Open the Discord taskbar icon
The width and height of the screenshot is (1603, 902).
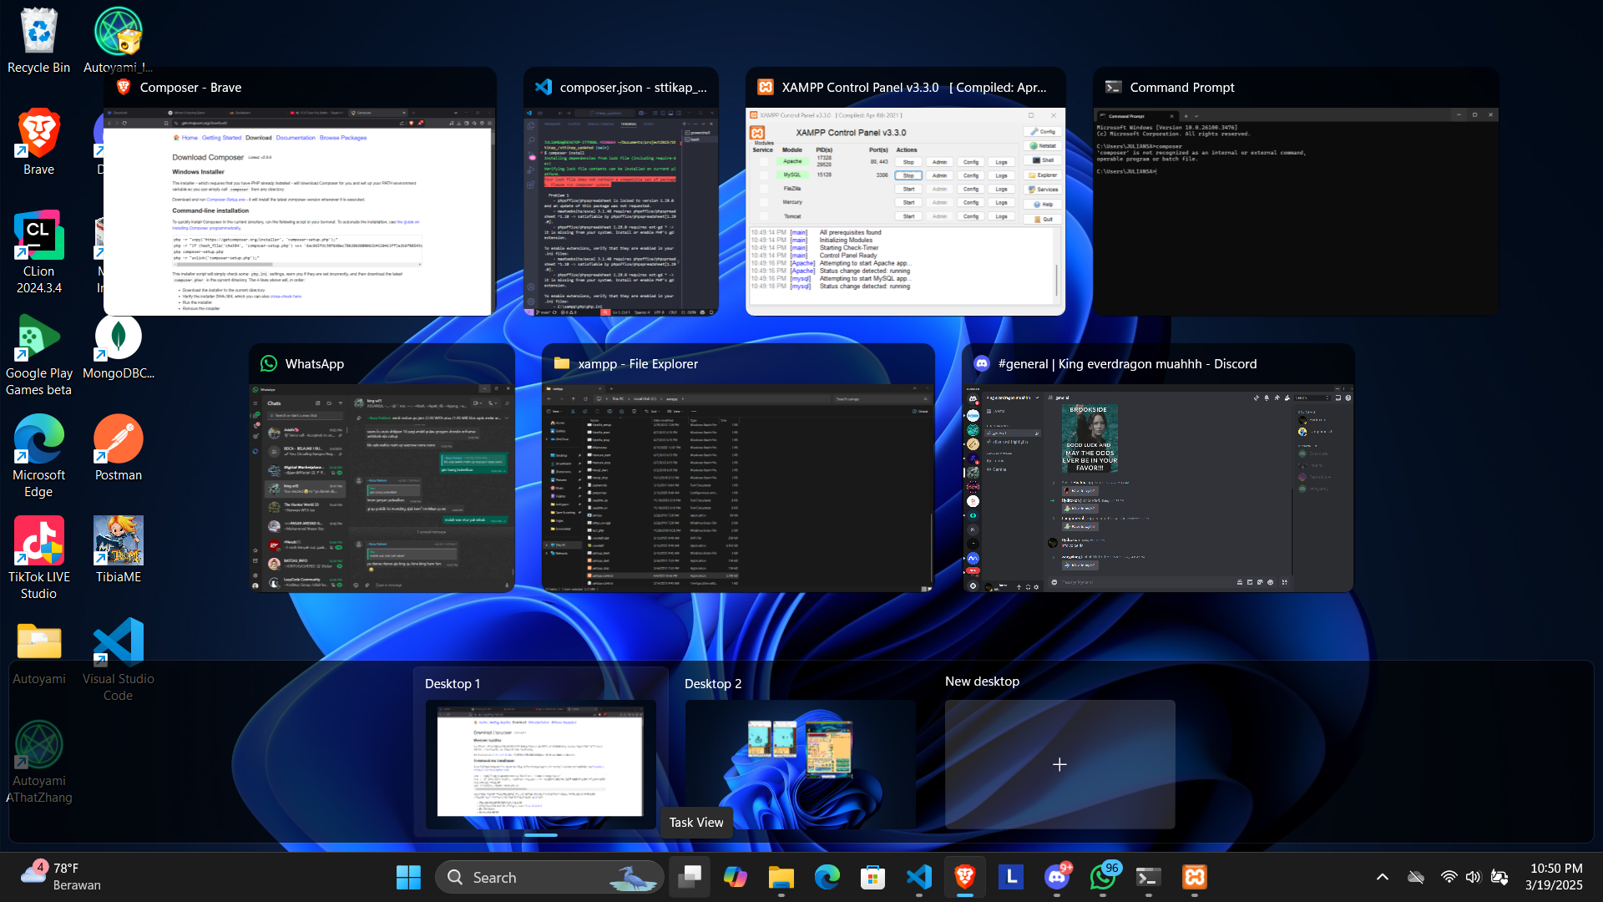pyautogui.click(x=1057, y=877)
